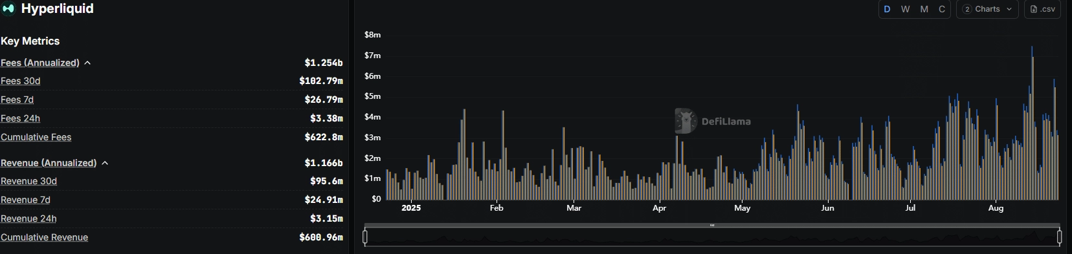Image resolution: width=1072 pixels, height=254 pixels.
Task: Collapse the Fees (Annualized) chevron
Action: pos(87,63)
